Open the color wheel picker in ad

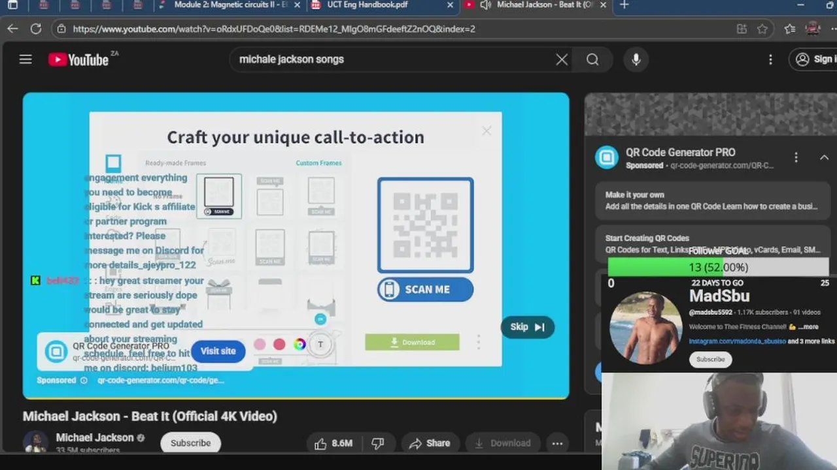click(x=299, y=344)
